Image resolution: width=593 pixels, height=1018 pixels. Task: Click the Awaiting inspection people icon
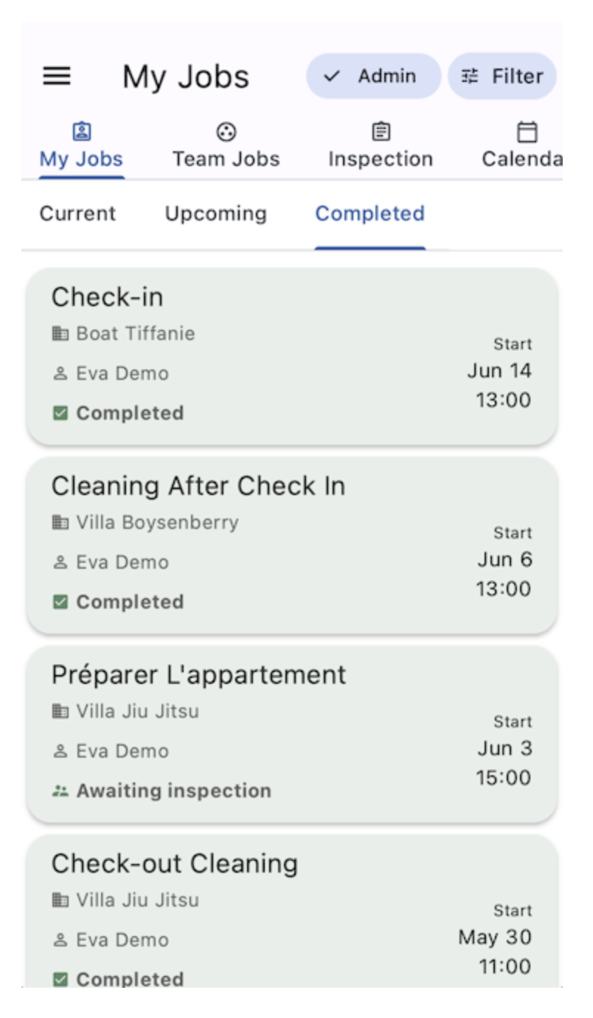point(60,791)
